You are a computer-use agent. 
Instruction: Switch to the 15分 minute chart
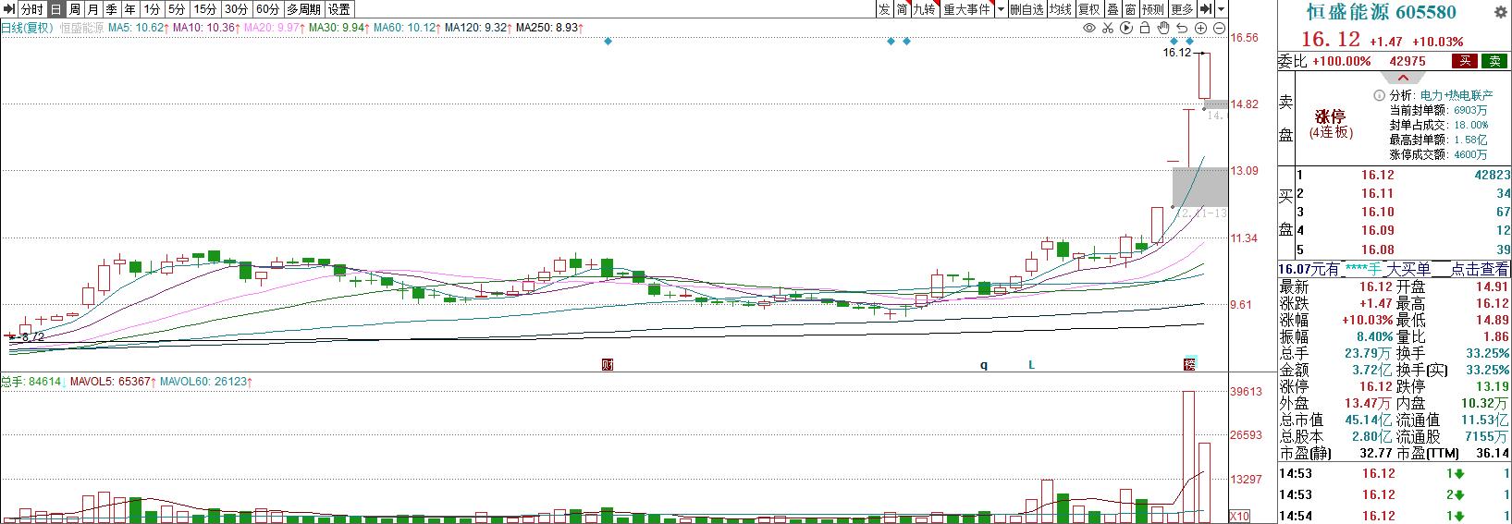click(205, 9)
